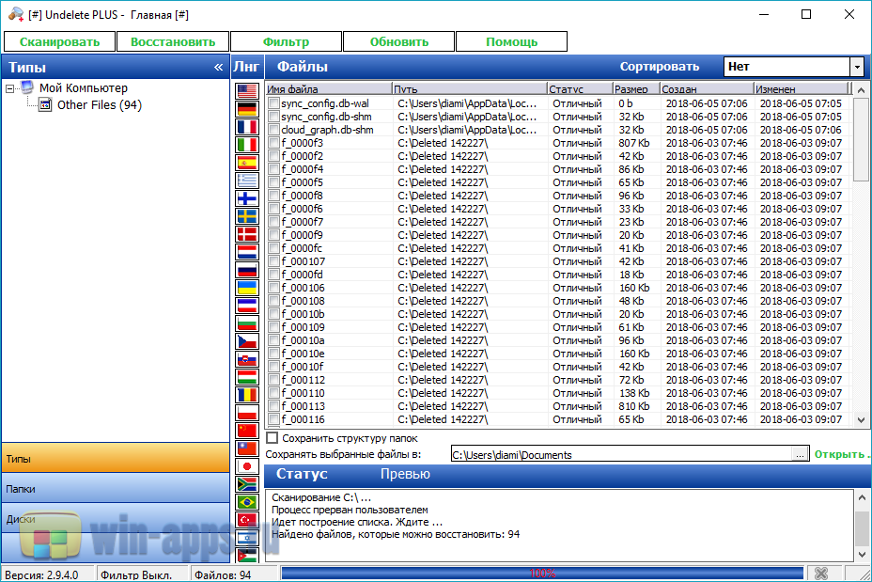
Task: Collapse the 'Типы' panel with double chevron
Action: coord(219,68)
